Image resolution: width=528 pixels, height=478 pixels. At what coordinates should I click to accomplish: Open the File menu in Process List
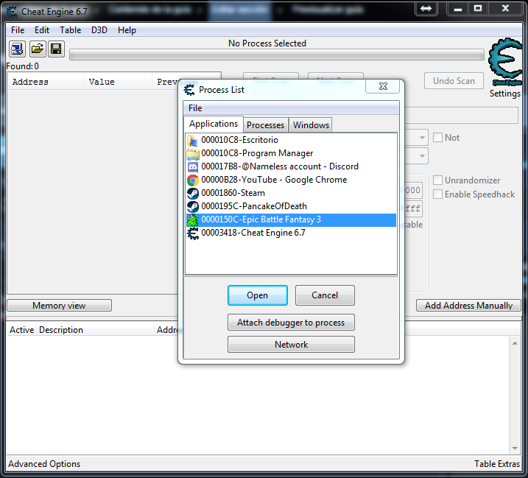[x=195, y=108]
